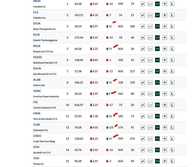Open the PLTR ticker link
Viewport: 193px width, 167px height.
(36, 35)
